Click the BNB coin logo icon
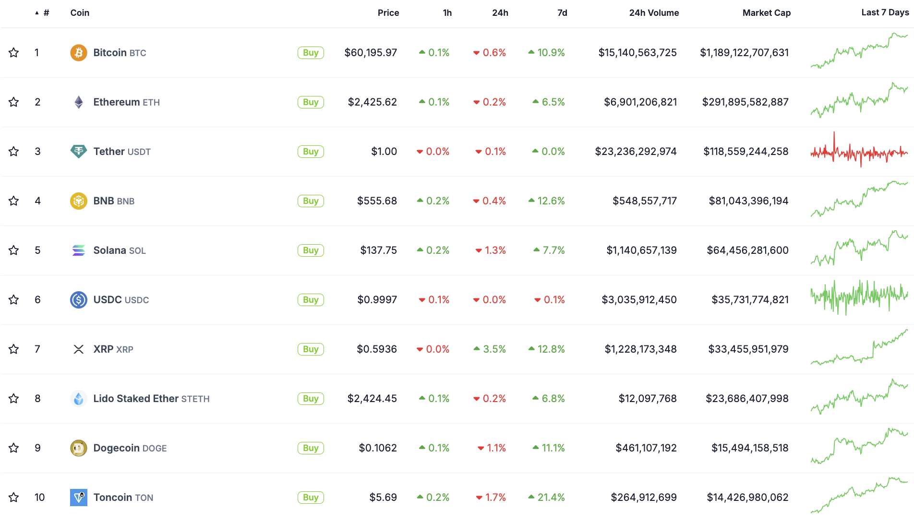This screenshot has height=522, width=914. pos(79,201)
